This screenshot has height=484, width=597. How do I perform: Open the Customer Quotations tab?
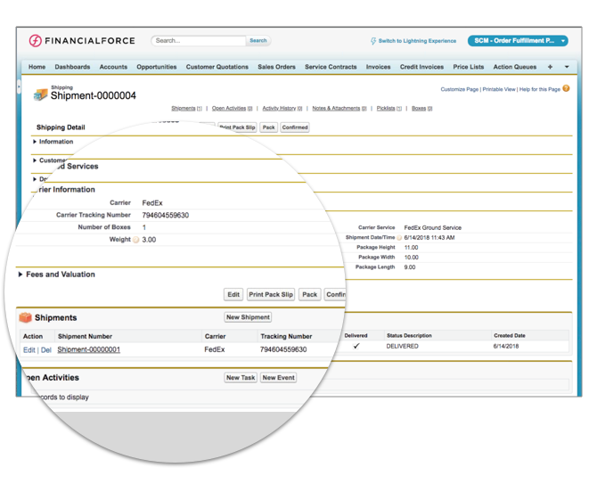[x=217, y=67]
